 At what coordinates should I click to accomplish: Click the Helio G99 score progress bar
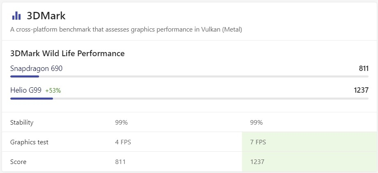pos(189,98)
